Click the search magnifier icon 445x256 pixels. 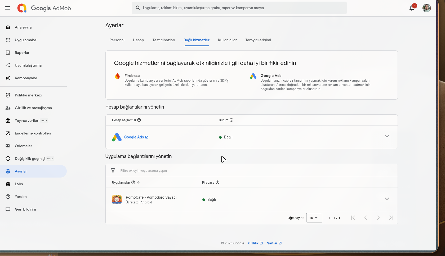[138, 8]
